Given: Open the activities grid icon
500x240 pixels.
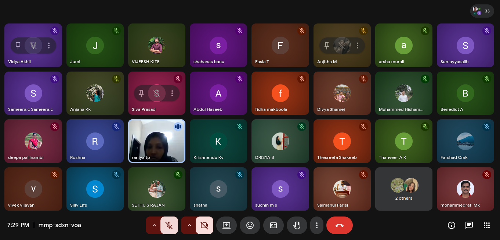Looking at the screenshot, I should (x=487, y=225).
